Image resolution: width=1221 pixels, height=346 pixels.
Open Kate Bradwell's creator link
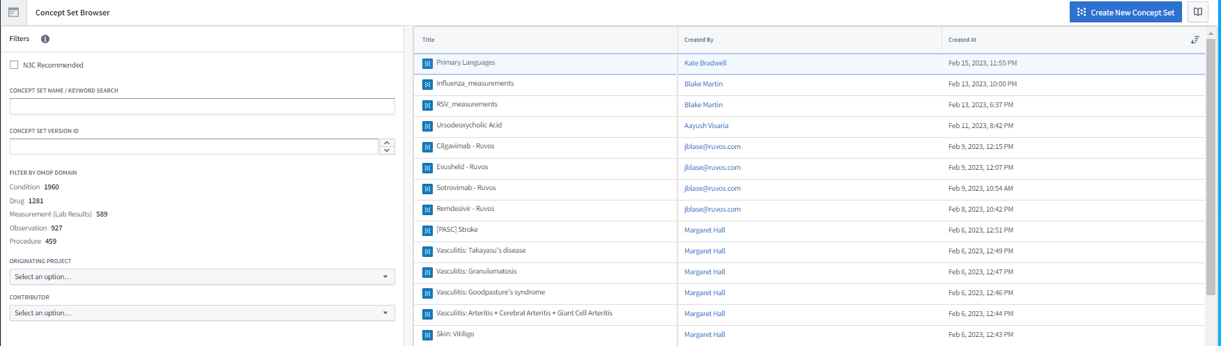(705, 63)
